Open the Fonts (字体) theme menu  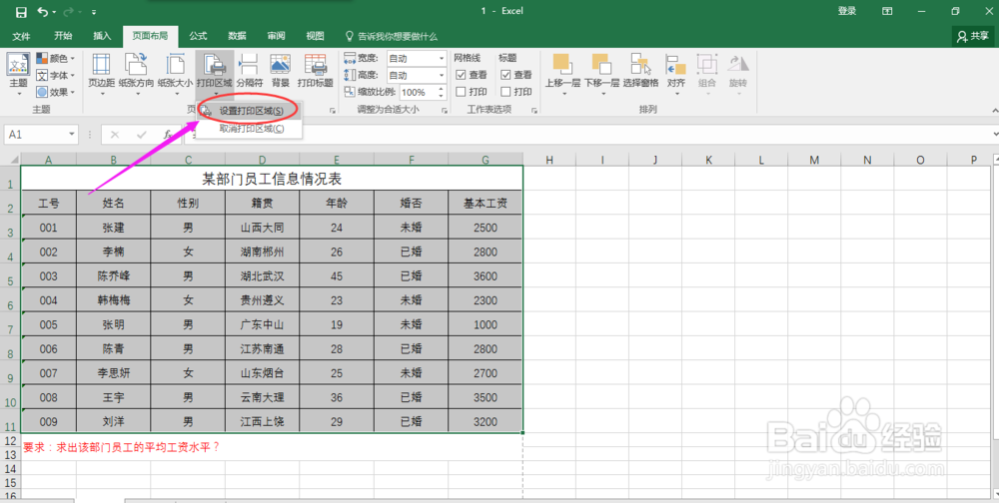coord(55,75)
